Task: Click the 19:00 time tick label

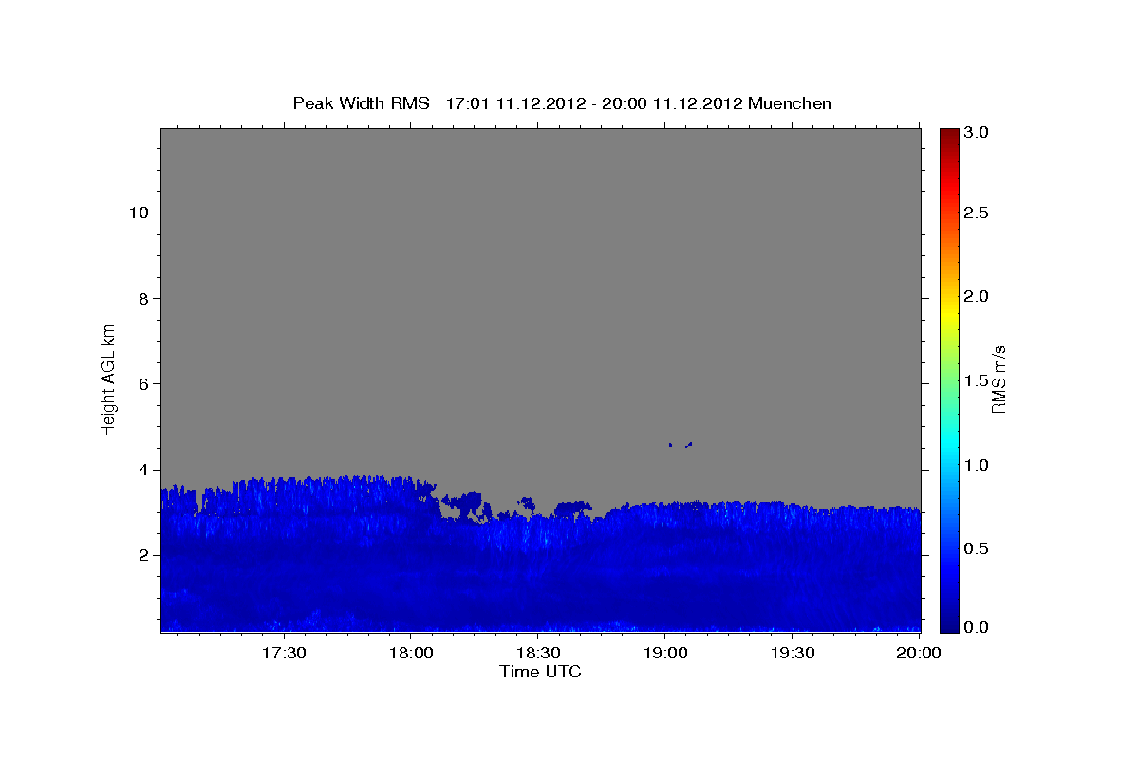Action: pos(664,653)
